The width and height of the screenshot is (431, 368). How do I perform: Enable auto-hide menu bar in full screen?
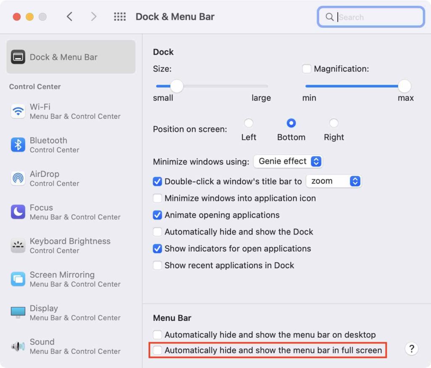[x=157, y=350]
